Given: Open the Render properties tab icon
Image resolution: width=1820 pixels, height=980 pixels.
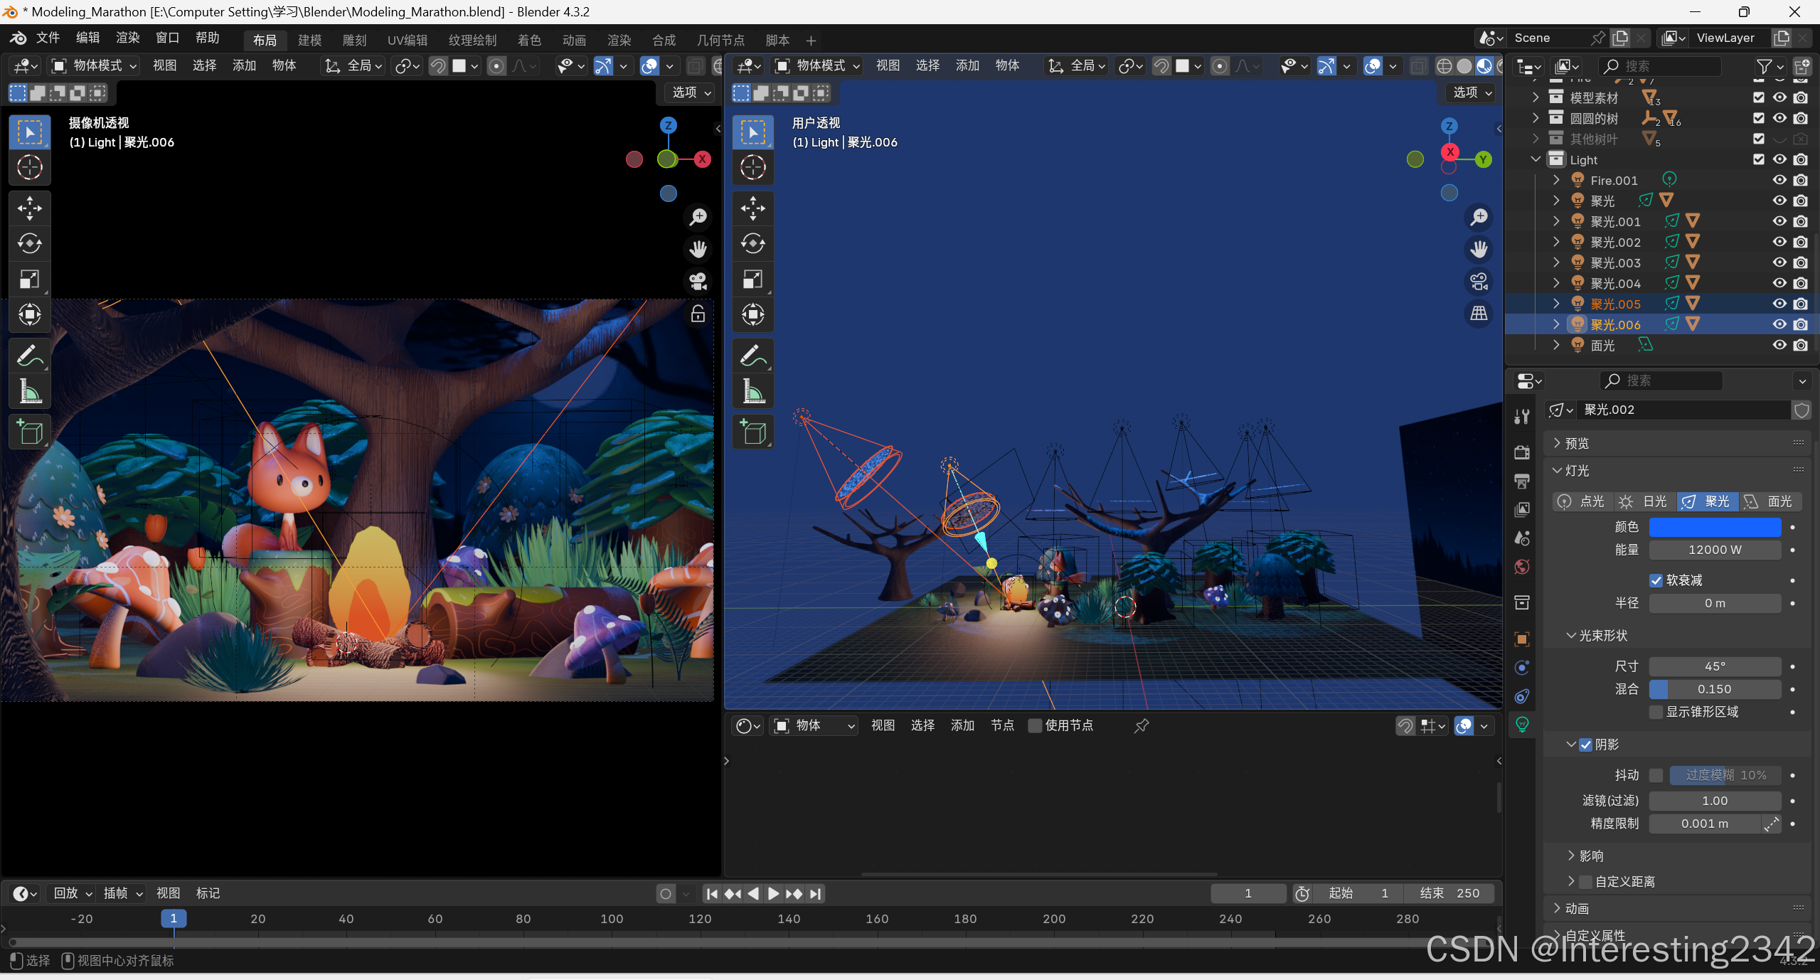Looking at the screenshot, I should pos(1522,452).
